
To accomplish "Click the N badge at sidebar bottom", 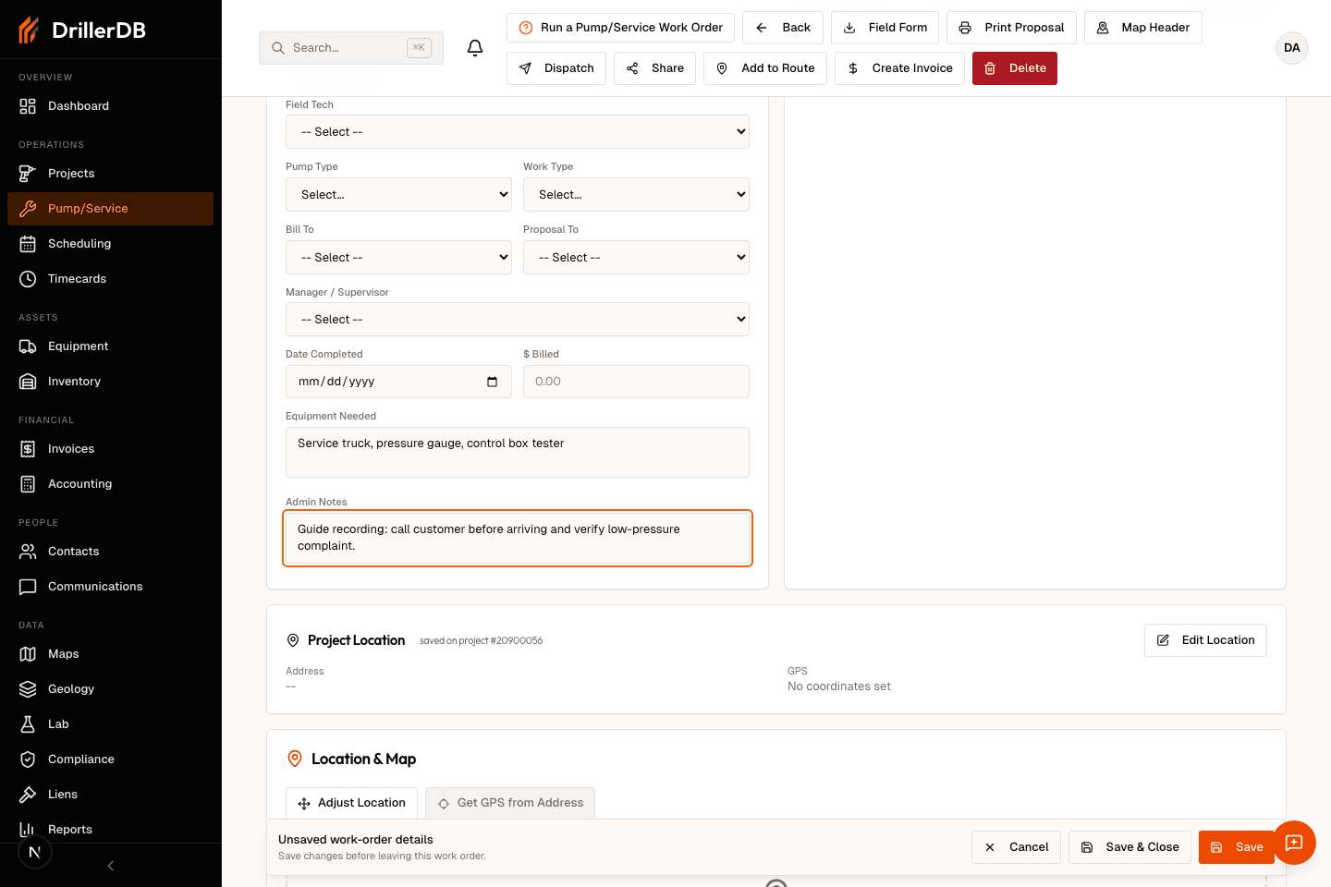I will (35, 852).
